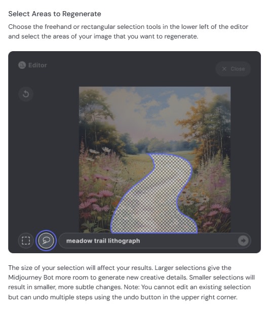This screenshot has height=314, width=270.
Task: Click the Midjourney sailboat logo icon
Action: coord(22,65)
